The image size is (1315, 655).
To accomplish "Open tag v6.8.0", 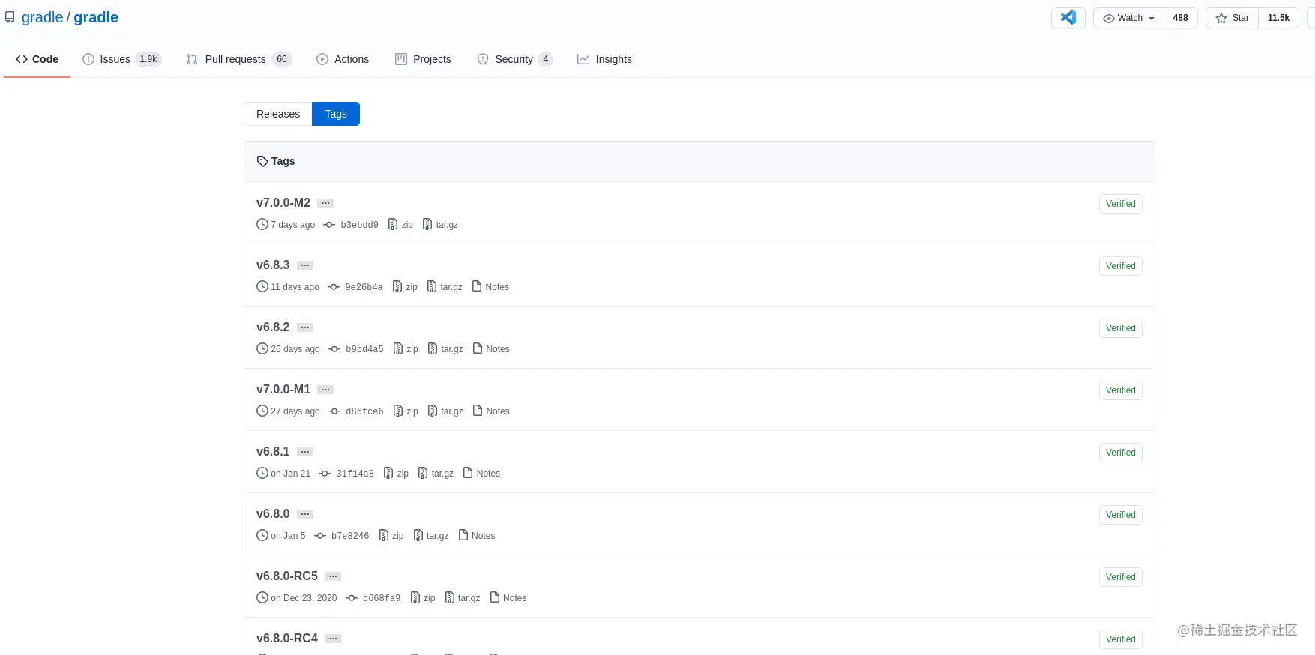I will tap(273, 513).
